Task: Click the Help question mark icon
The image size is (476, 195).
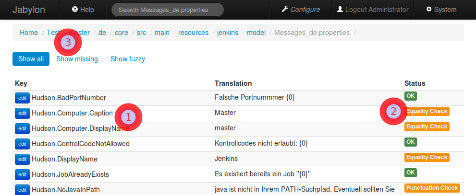Action: [x=74, y=10]
